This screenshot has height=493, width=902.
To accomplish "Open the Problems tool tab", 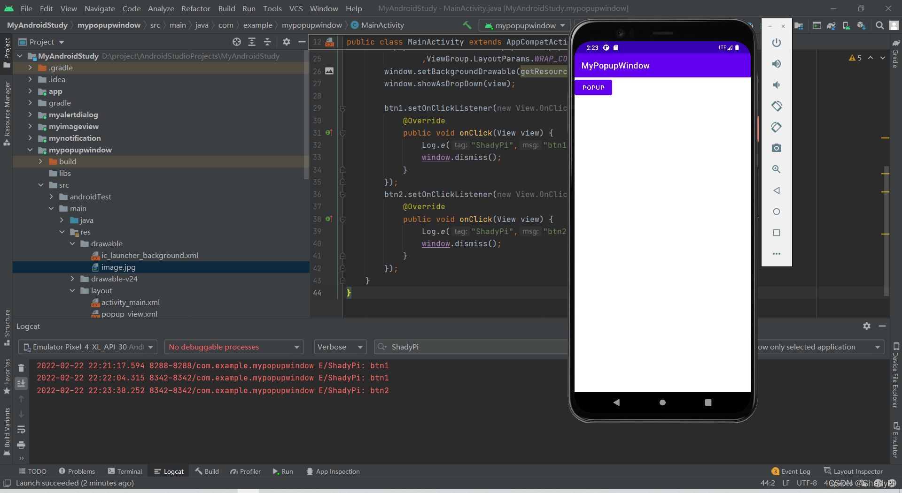I will click(x=77, y=471).
